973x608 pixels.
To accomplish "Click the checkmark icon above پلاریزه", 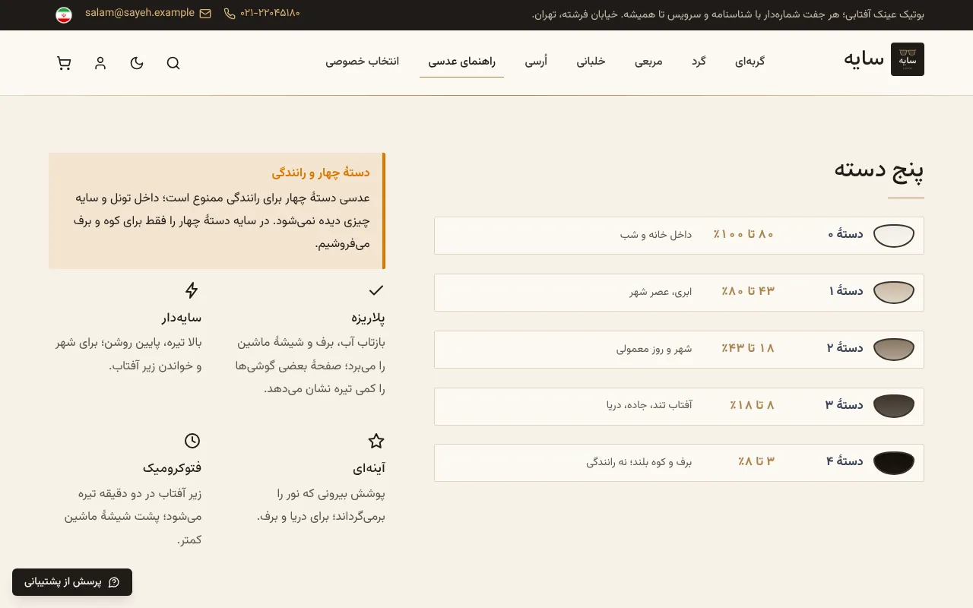I will click(x=376, y=290).
